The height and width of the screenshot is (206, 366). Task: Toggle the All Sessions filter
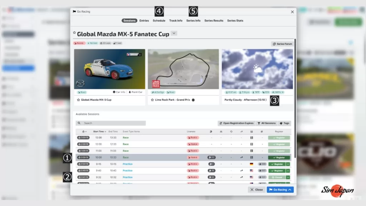(x=266, y=123)
